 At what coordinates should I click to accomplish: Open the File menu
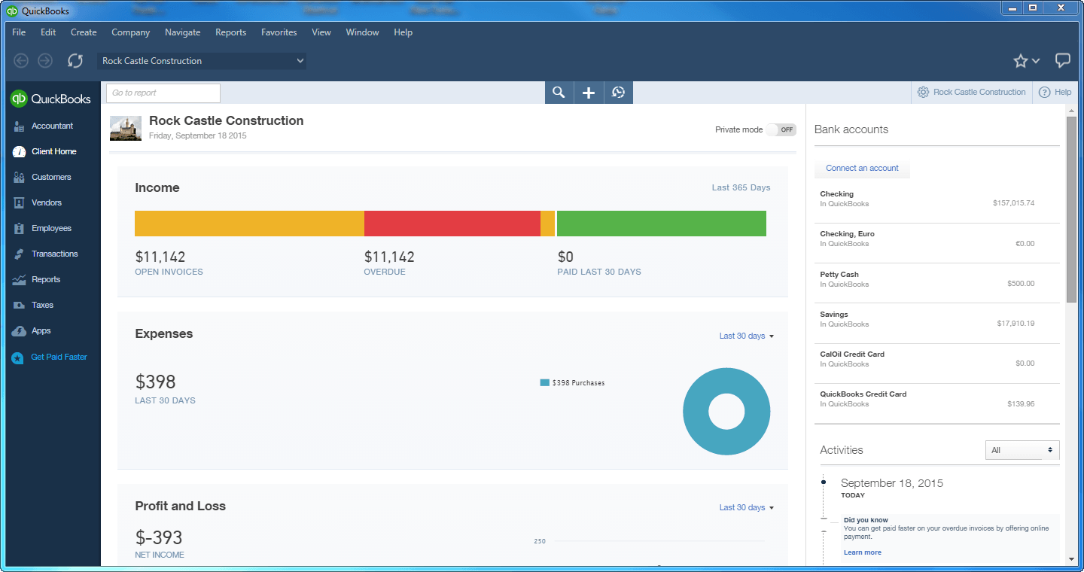[x=19, y=32]
